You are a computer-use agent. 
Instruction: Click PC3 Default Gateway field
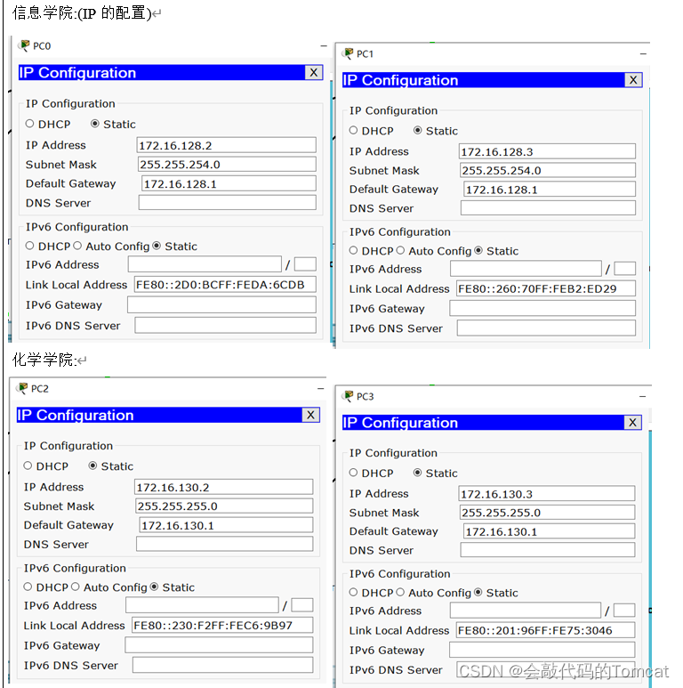coord(549,531)
